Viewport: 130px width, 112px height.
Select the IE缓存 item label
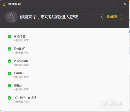click(18, 86)
